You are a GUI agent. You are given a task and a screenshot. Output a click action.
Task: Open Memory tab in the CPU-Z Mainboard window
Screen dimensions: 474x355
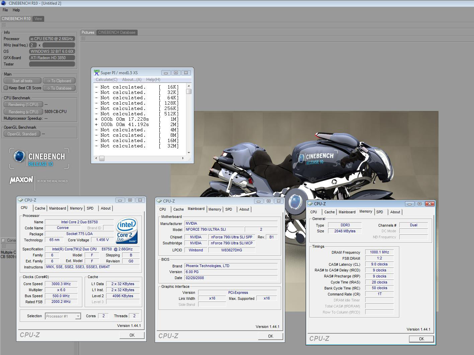[x=215, y=209]
